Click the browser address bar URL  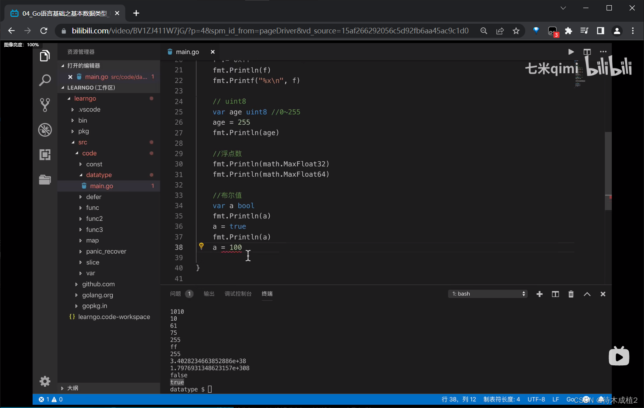pos(270,31)
